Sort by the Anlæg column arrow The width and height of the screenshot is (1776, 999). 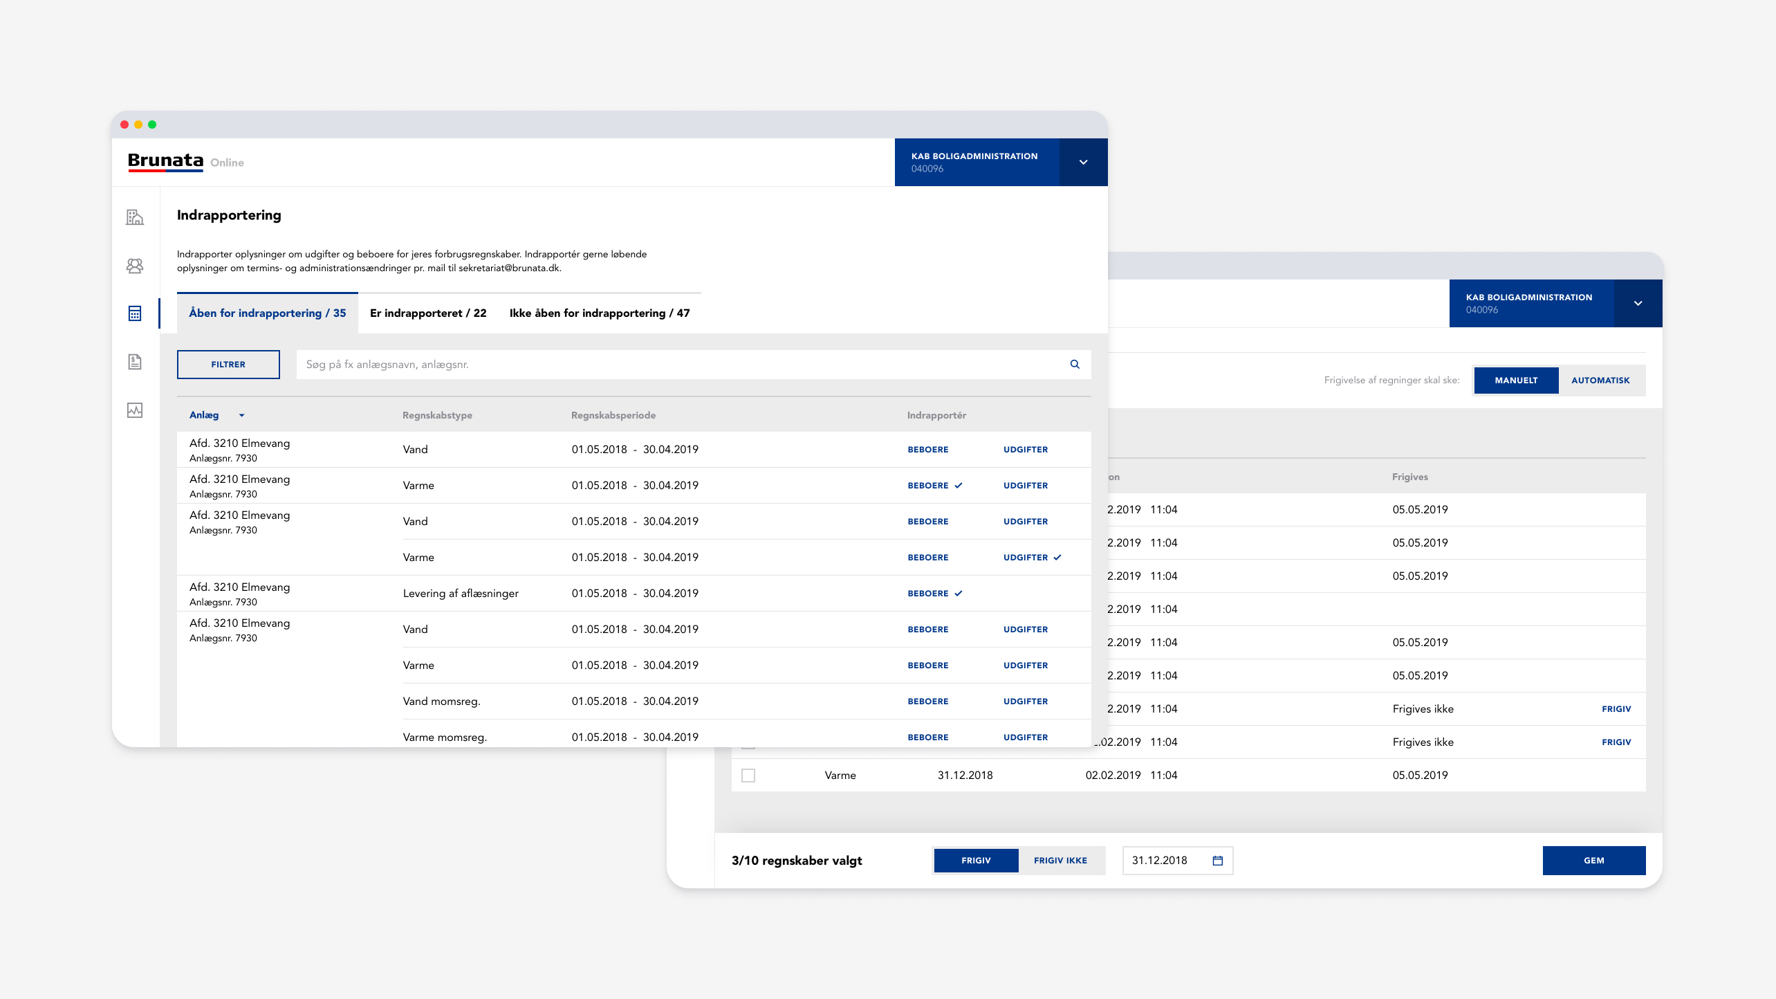241,416
